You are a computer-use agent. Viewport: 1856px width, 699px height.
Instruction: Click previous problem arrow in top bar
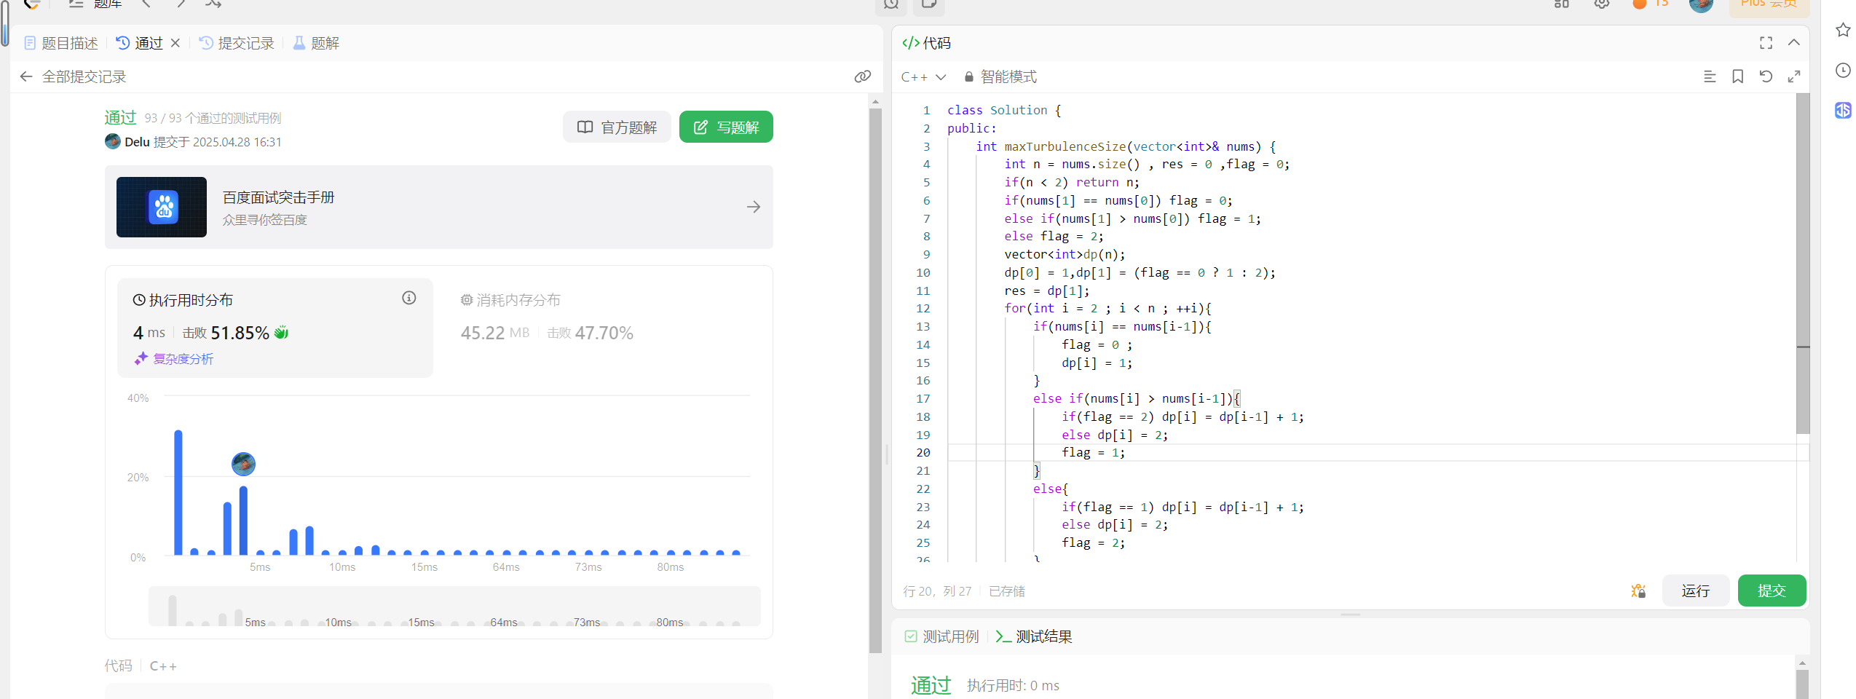[146, 4]
